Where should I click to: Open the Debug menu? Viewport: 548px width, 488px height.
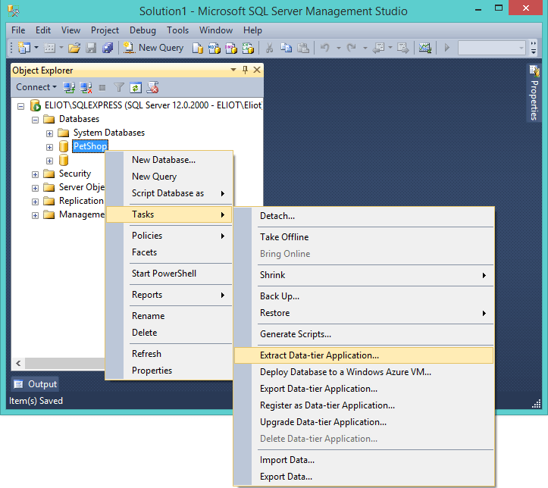pos(142,30)
